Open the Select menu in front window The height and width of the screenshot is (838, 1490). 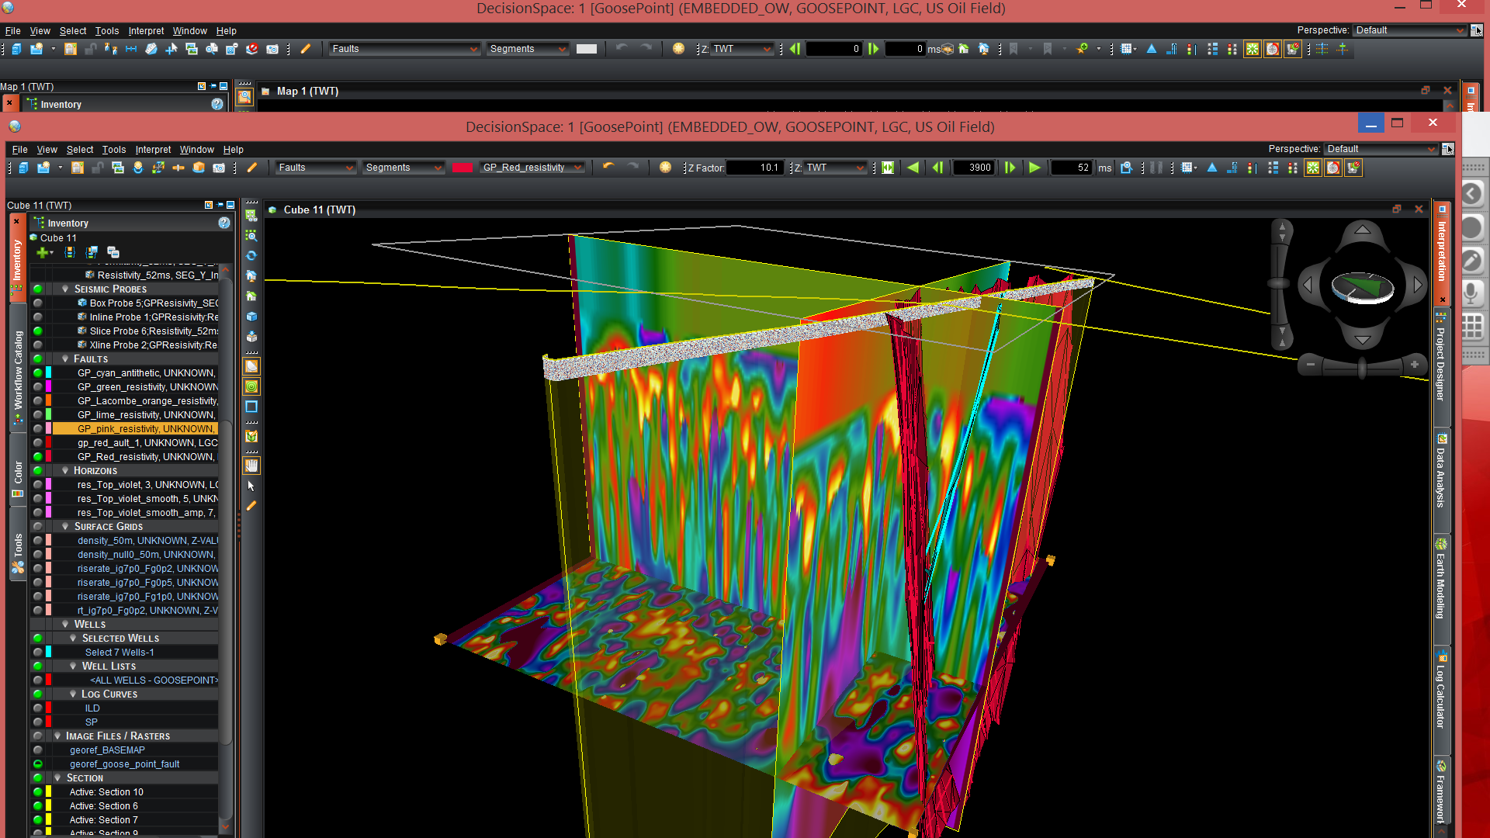pos(79,150)
